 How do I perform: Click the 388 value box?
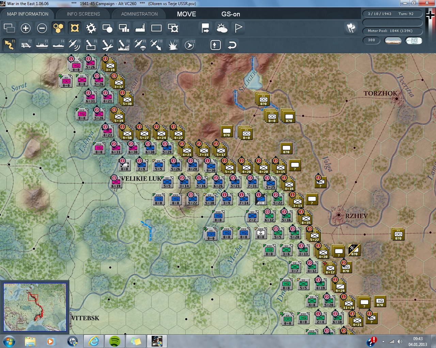tap(371, 40)
